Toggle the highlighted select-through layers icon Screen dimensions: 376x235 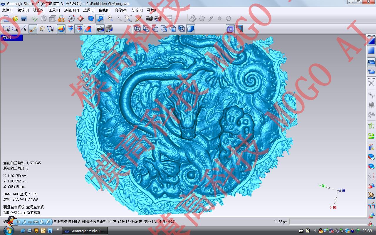79,29
